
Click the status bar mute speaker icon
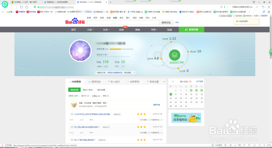point(260,145)
